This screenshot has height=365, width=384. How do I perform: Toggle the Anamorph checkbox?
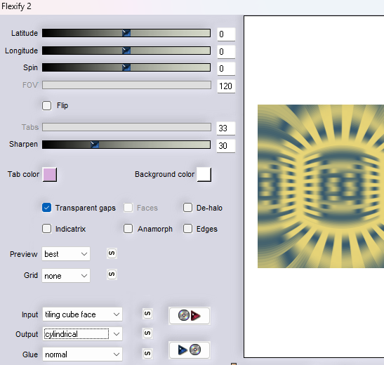click(x=128, y=229)
